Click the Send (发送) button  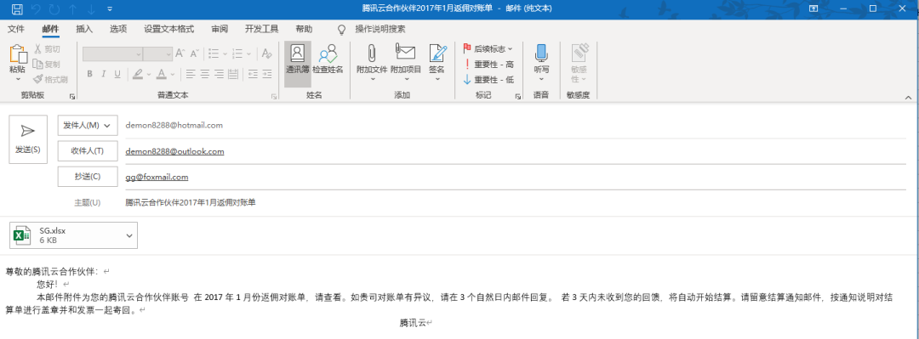click(27, 138)
